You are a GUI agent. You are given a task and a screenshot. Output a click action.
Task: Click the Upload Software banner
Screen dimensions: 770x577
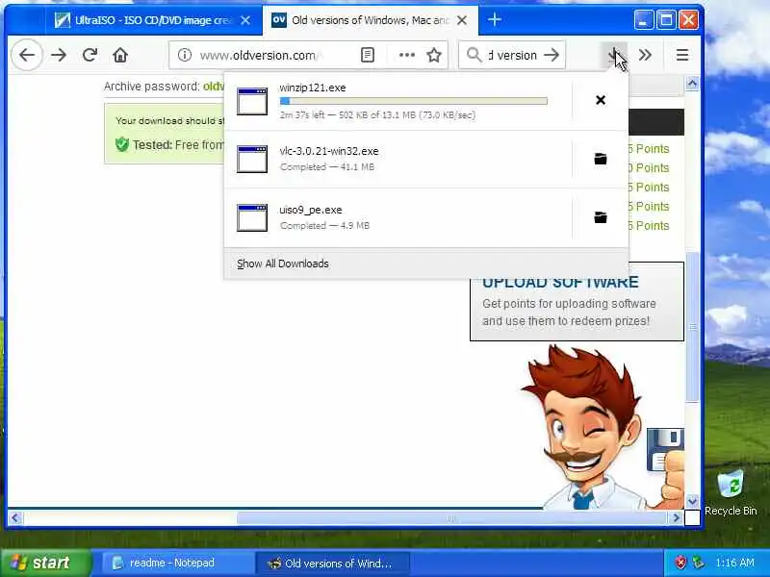577,302
